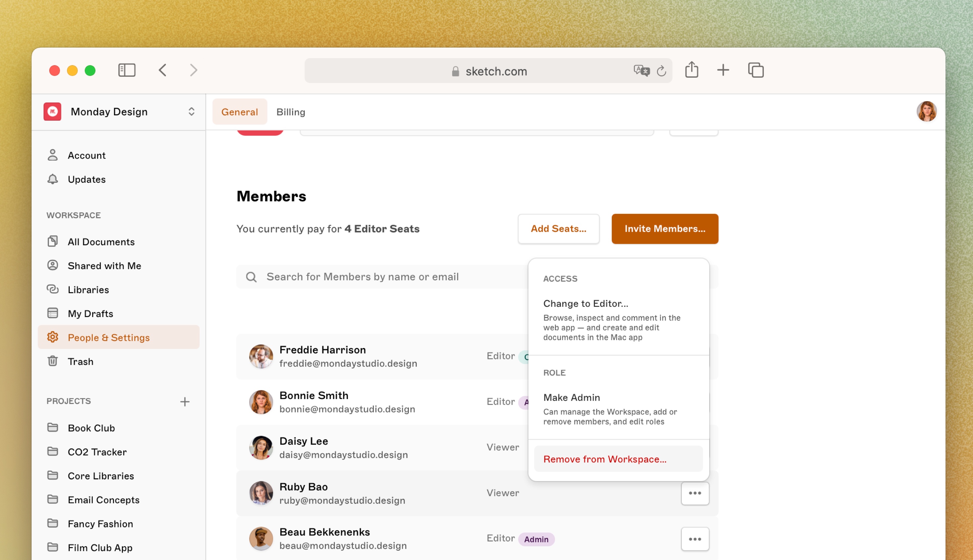973x560 pixels.
Task: Open the Core Libraries project folder
Action: pos(118,476)
